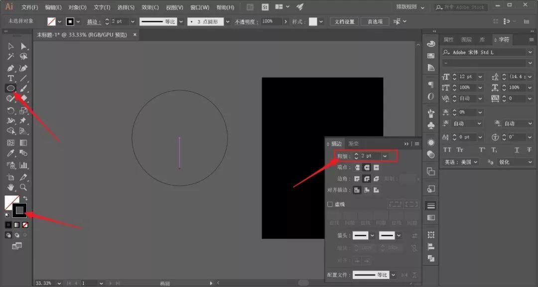Open the 描边 stroke link in control bar

(x=94, y=21)
